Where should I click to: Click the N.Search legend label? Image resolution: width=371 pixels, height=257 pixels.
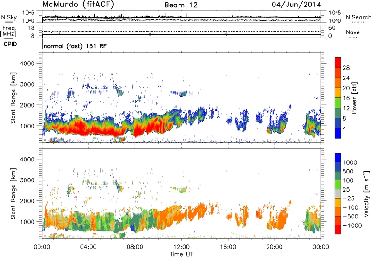[x=358, y=17]
